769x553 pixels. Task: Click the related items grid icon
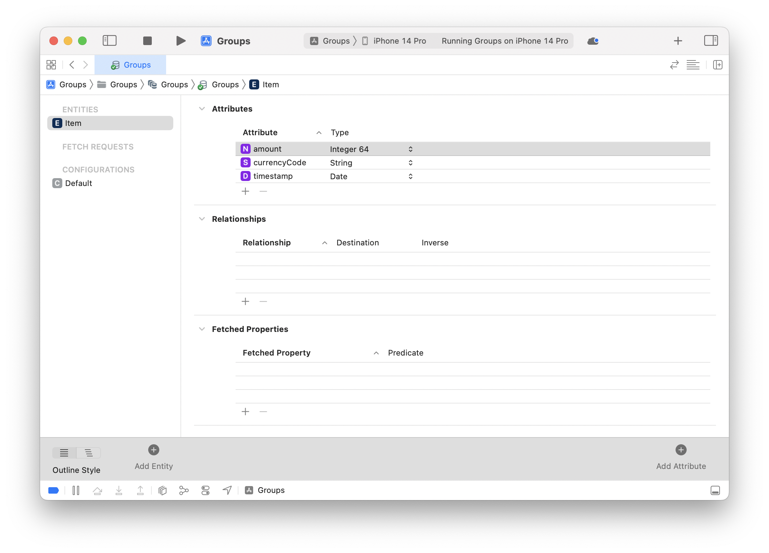click(x=51, y=65)
